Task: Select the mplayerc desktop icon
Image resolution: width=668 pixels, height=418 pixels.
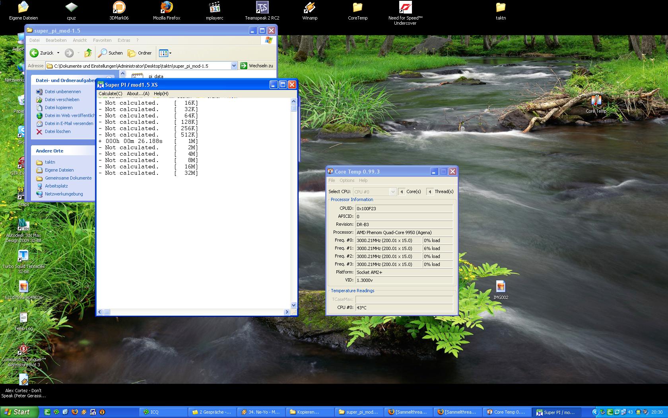Action: point(215,11)
